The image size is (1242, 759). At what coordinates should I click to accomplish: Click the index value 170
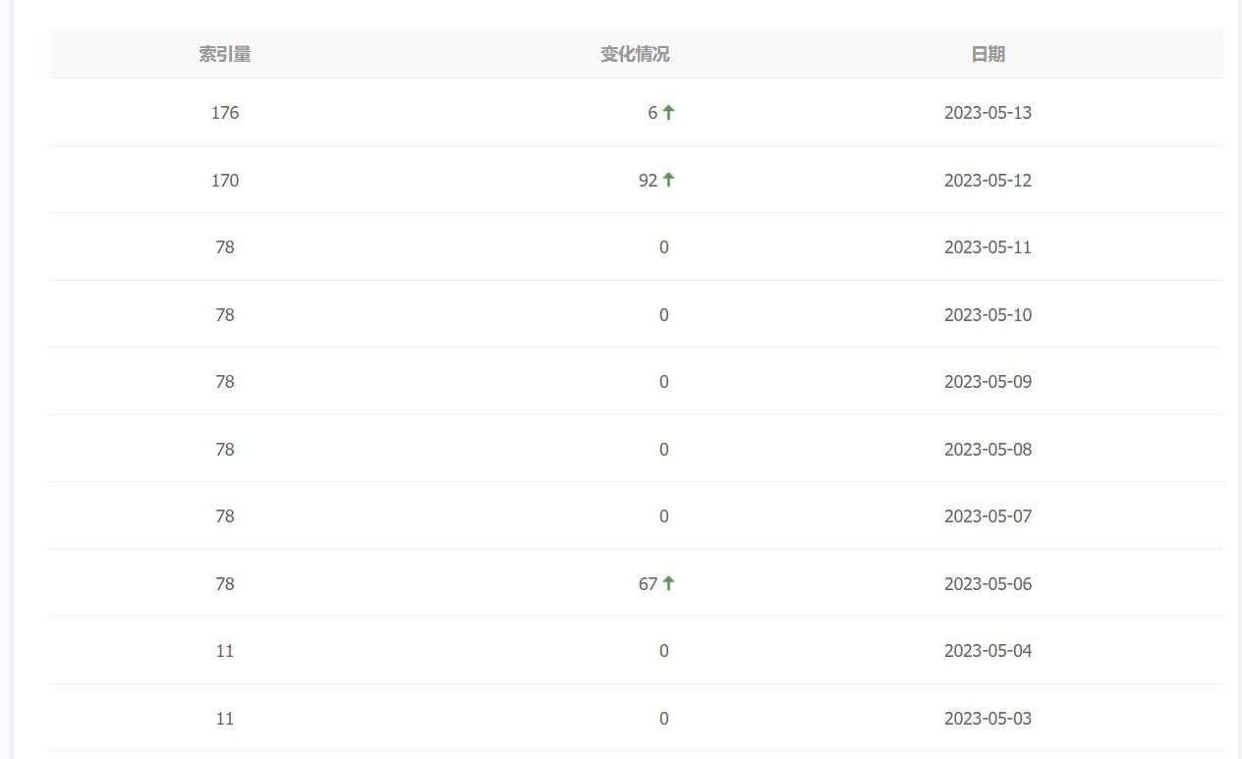(x=225, y=180)
